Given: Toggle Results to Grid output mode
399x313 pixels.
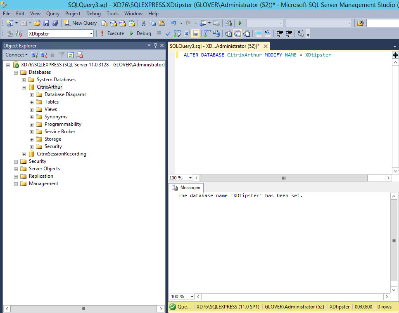Looking at the screenshot, I should click(237, 33).
